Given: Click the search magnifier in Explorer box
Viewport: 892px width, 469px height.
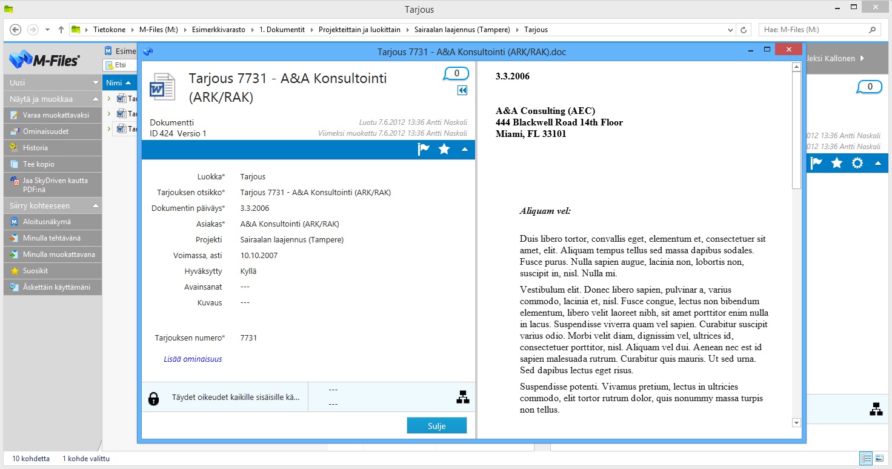Looking at the screenshot, I should pyautogui.click(x=873, y=30).
